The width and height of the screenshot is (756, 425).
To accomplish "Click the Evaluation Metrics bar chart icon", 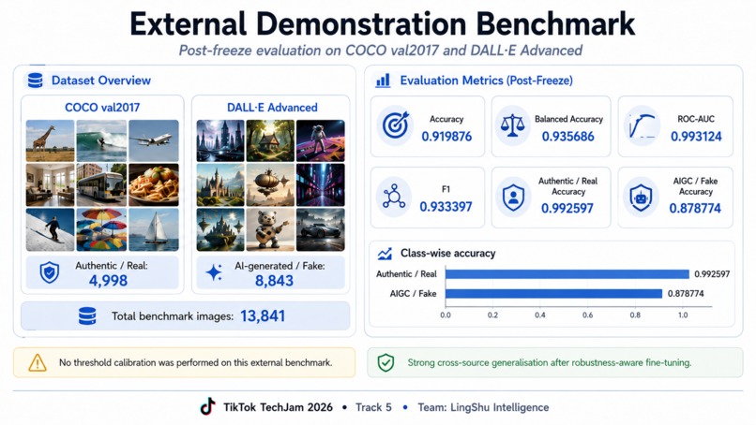I will click(383, 81).
